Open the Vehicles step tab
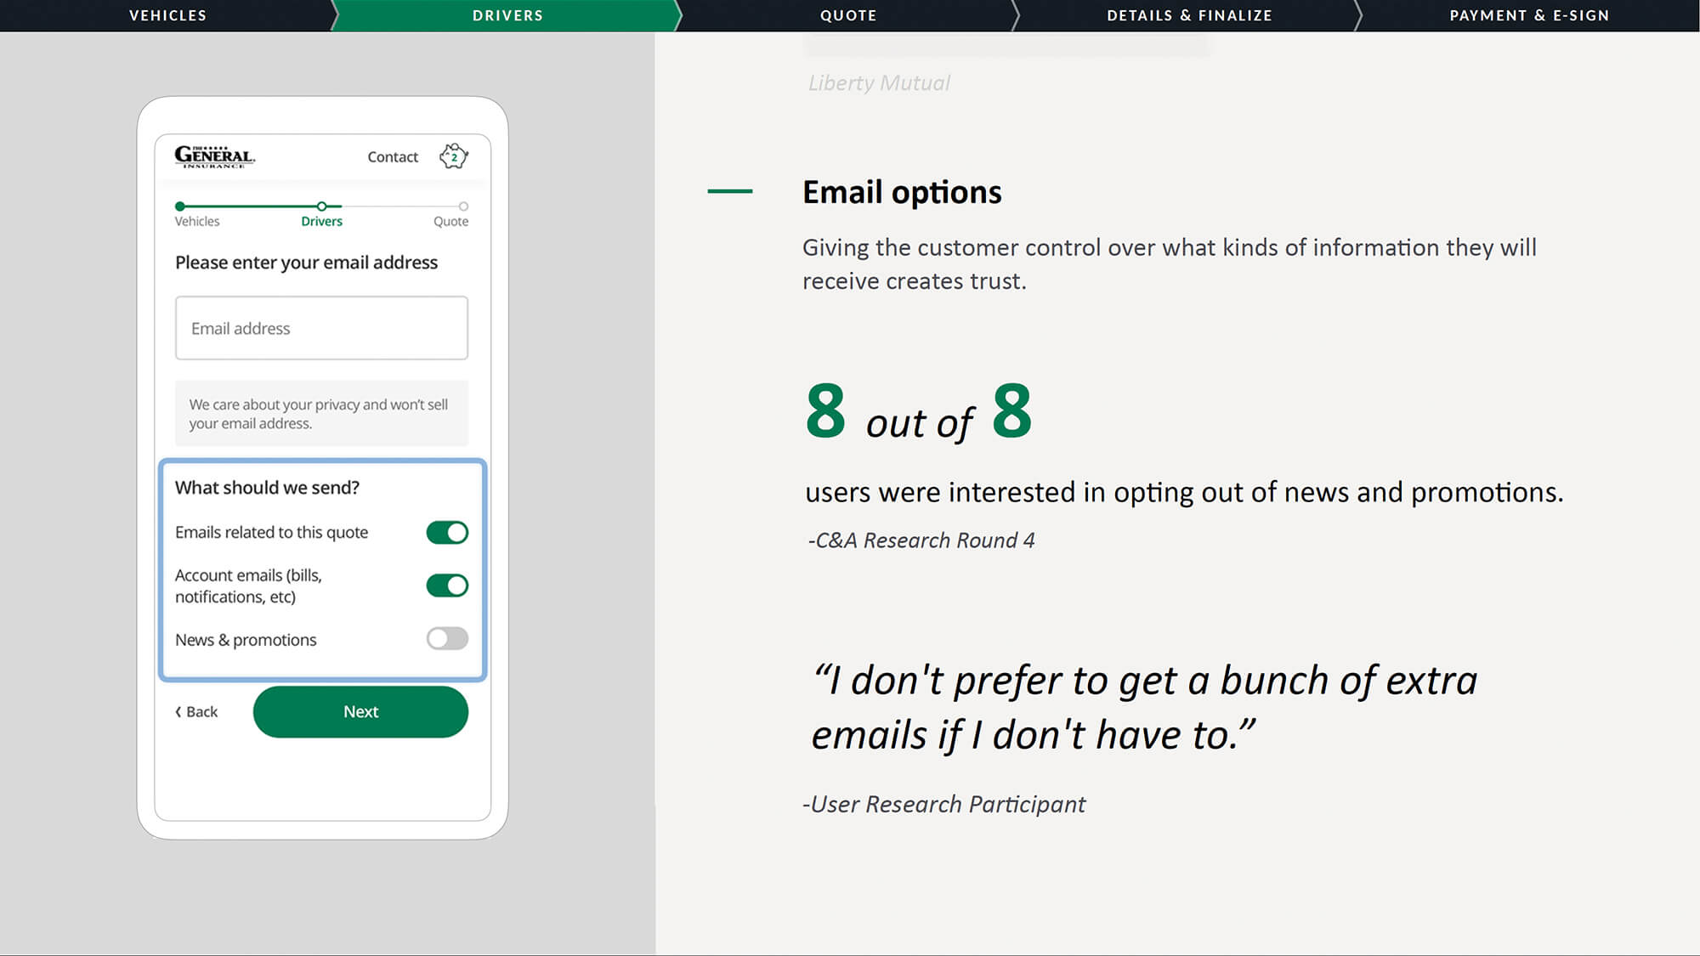Screen dimensions: 1700x956 [x=167, y=15]
